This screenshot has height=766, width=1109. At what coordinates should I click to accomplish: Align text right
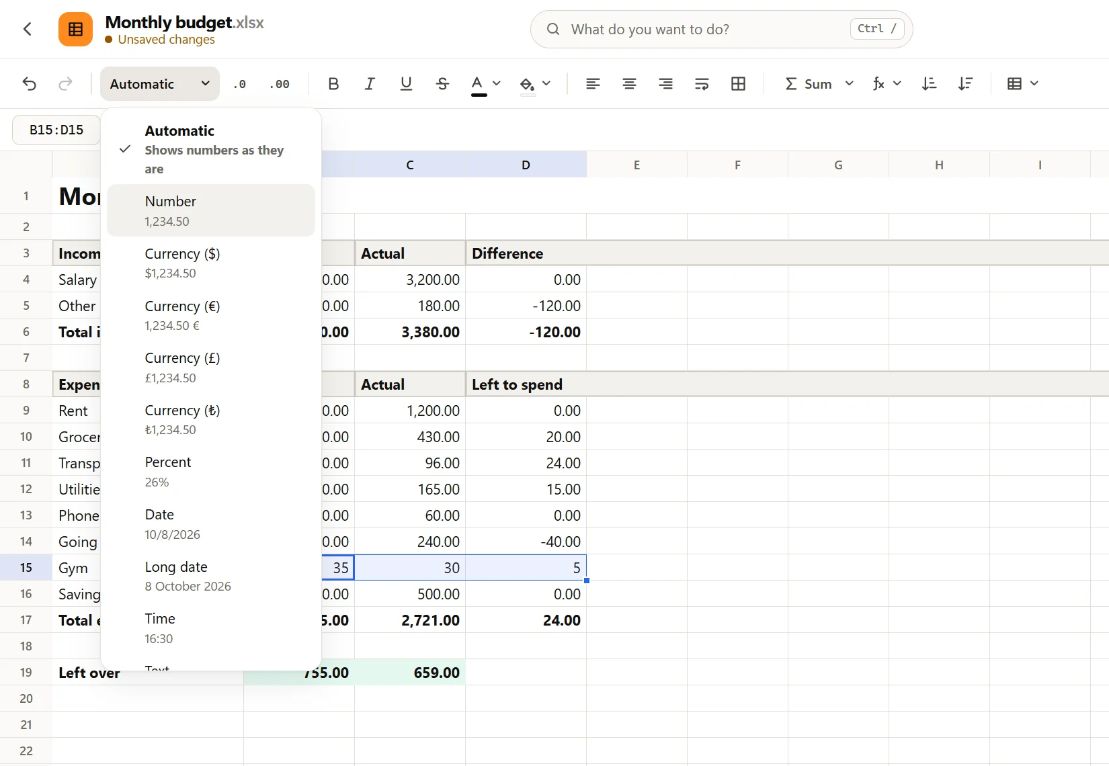[x=665, y=84]
